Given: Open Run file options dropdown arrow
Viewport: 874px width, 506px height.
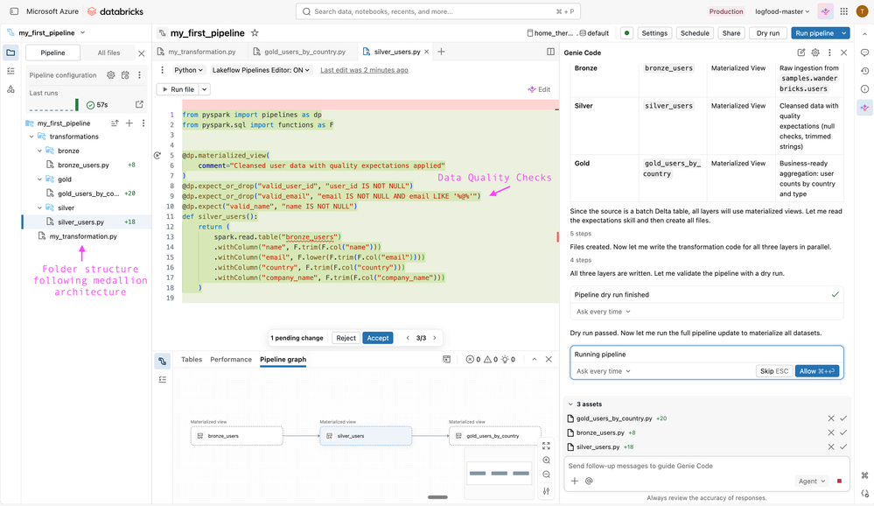Looking at the screenshot, I should 205,89.
